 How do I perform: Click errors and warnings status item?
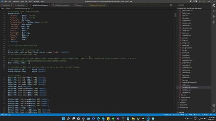coord(4,115)
